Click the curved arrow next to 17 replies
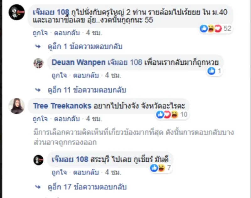 (38, 187)
